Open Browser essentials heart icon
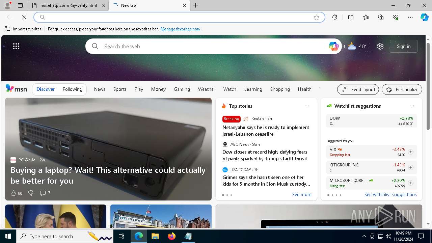432x243 pixels. (396, 17)
